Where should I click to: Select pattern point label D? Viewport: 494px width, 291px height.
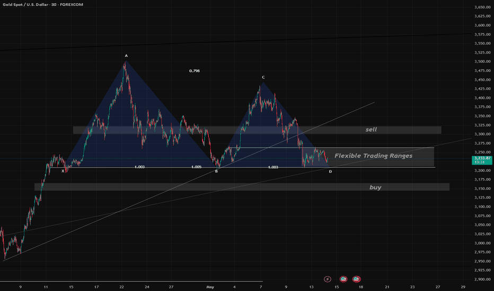331,171
